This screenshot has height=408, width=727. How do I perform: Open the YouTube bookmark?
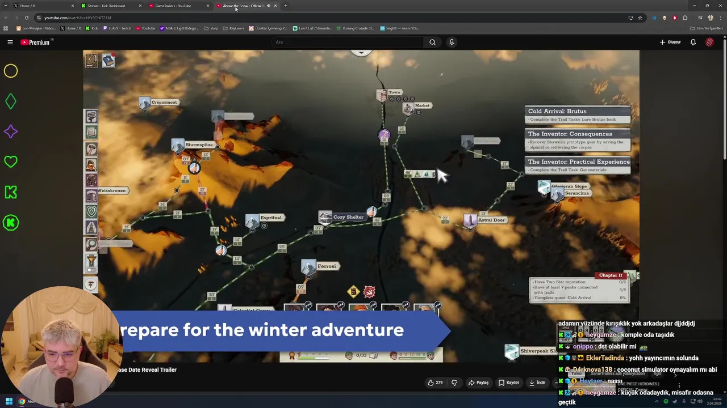pos(145,28)
